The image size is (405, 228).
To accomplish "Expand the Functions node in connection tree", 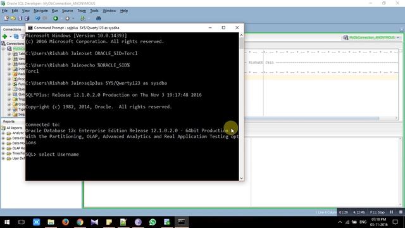I will (9, 84).
